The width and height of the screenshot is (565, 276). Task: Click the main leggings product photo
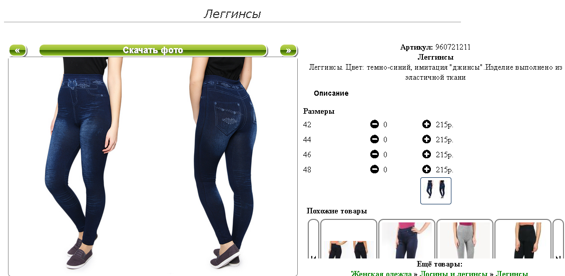(153, 166)
